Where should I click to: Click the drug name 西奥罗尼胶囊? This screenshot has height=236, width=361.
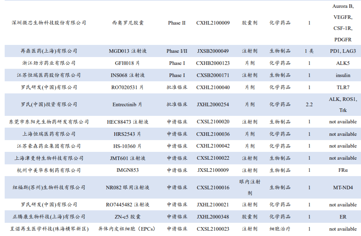128,23
